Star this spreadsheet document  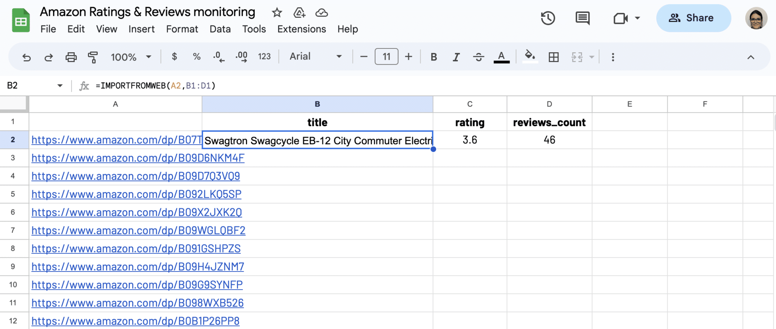277,13
